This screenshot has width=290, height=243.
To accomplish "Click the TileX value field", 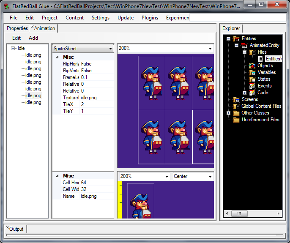I will point(96,104).
